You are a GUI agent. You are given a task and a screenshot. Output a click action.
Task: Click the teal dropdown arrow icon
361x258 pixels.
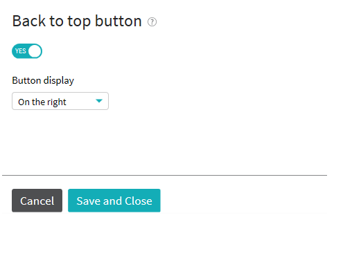[99, 101]
